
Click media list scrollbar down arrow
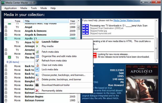pos(79,102)
